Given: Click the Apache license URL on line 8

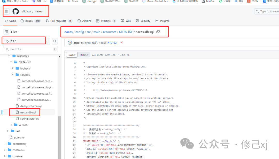Looking at the screenshot, I should [x=120, y=90].
